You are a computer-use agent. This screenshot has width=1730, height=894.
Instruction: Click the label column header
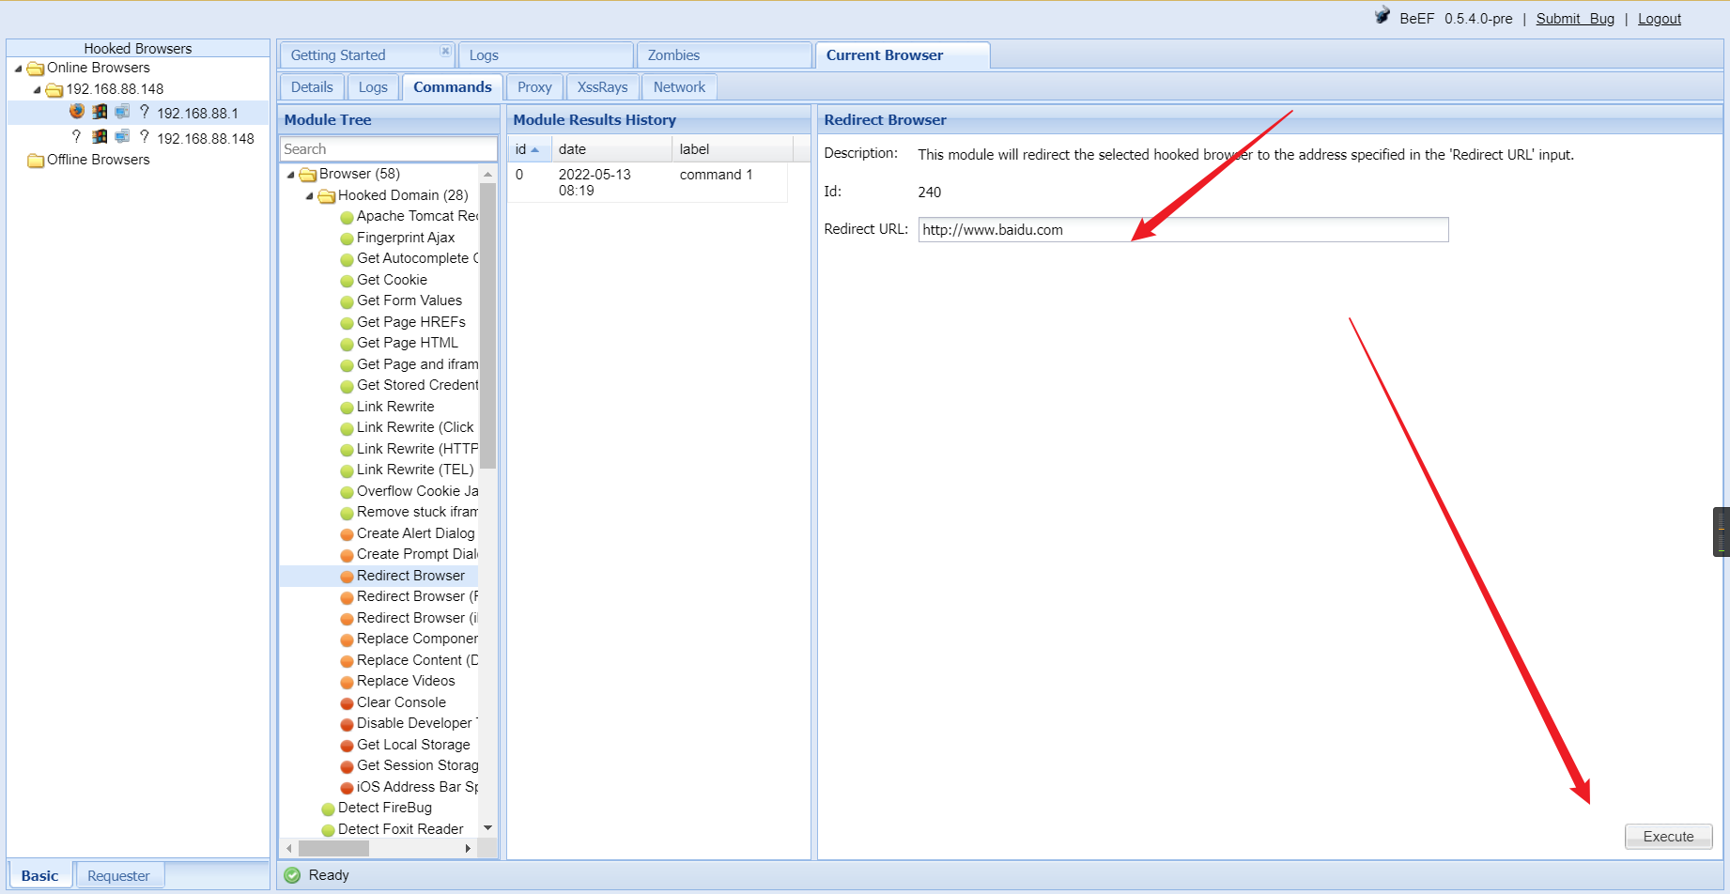pos(733,149)
